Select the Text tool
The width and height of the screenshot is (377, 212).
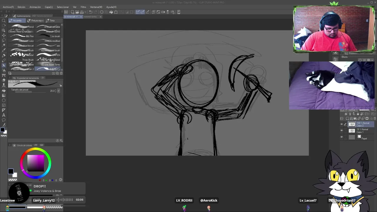point(4,115)
